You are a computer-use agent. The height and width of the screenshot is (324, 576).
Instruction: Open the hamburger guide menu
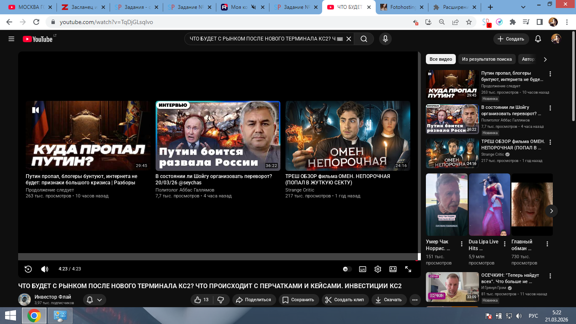(11, 39)
